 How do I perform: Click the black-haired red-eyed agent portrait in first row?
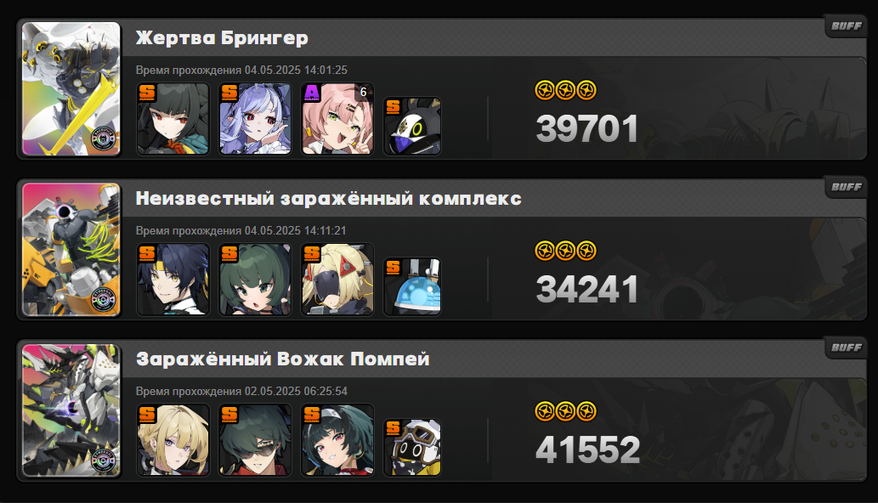point(173,119)
